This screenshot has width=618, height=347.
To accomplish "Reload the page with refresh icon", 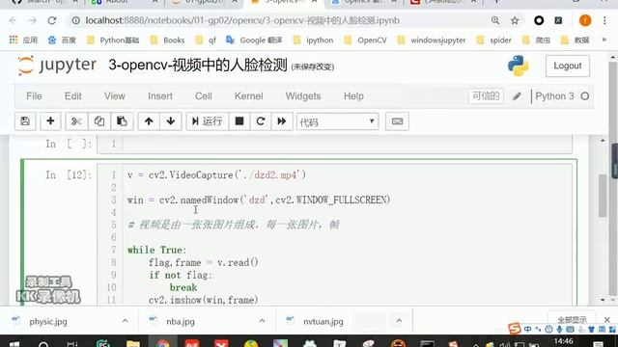I will pyautogui.click(x=51, y=20).
